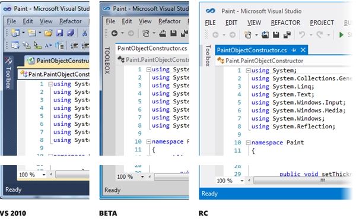Click the Open File icon in RC toolbar
The image size is (356, 221).
(265, 35)
